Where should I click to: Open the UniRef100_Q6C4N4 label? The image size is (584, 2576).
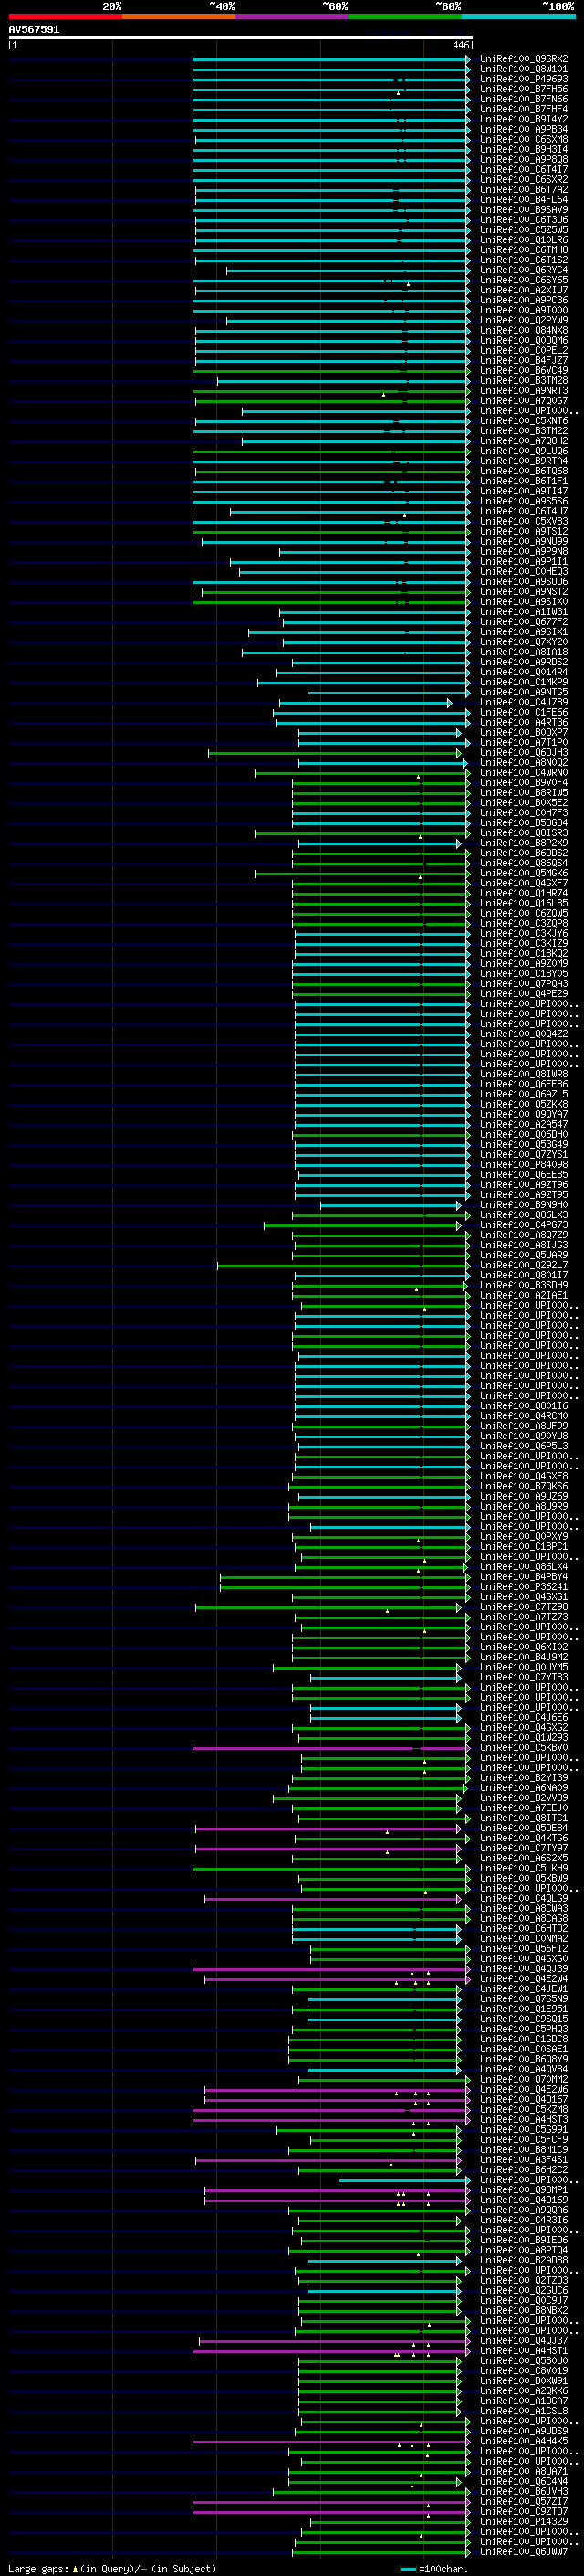coord(524,2481)
